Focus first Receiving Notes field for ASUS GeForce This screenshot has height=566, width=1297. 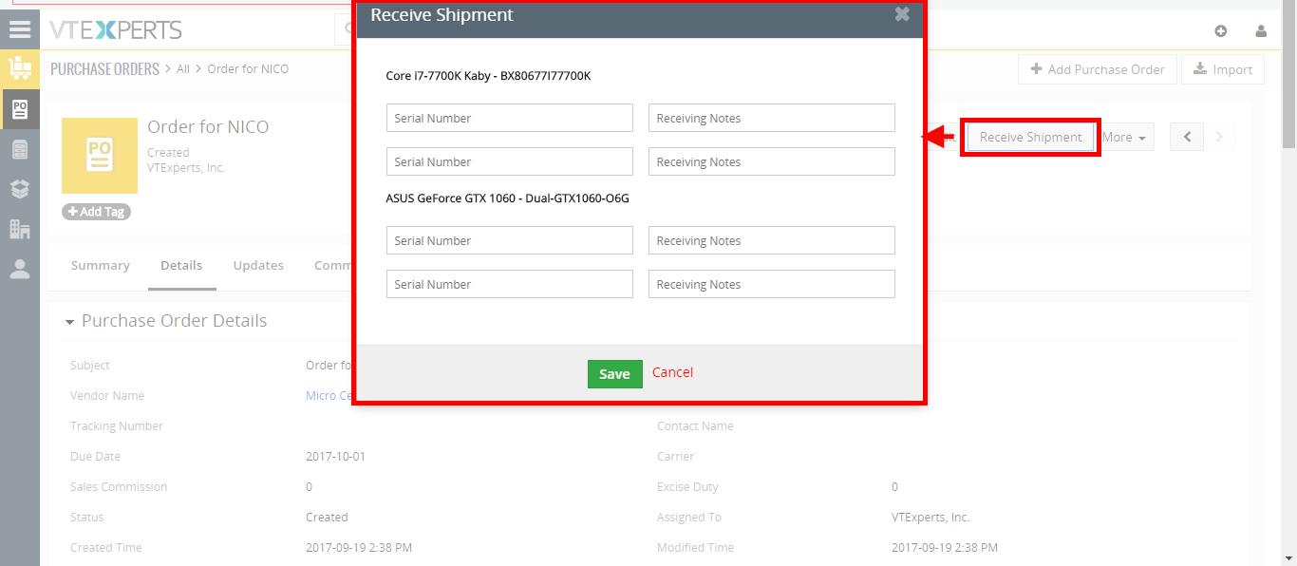(x=772, y=240)
